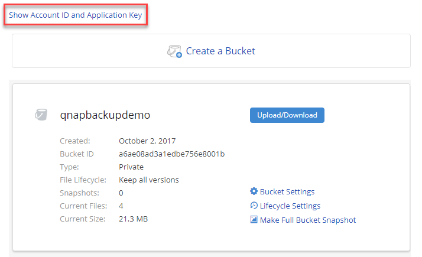Viewport: 422px width, 257px height.
Task: Click the October 2, 2017 created date
Action: (x=147, y=141)
